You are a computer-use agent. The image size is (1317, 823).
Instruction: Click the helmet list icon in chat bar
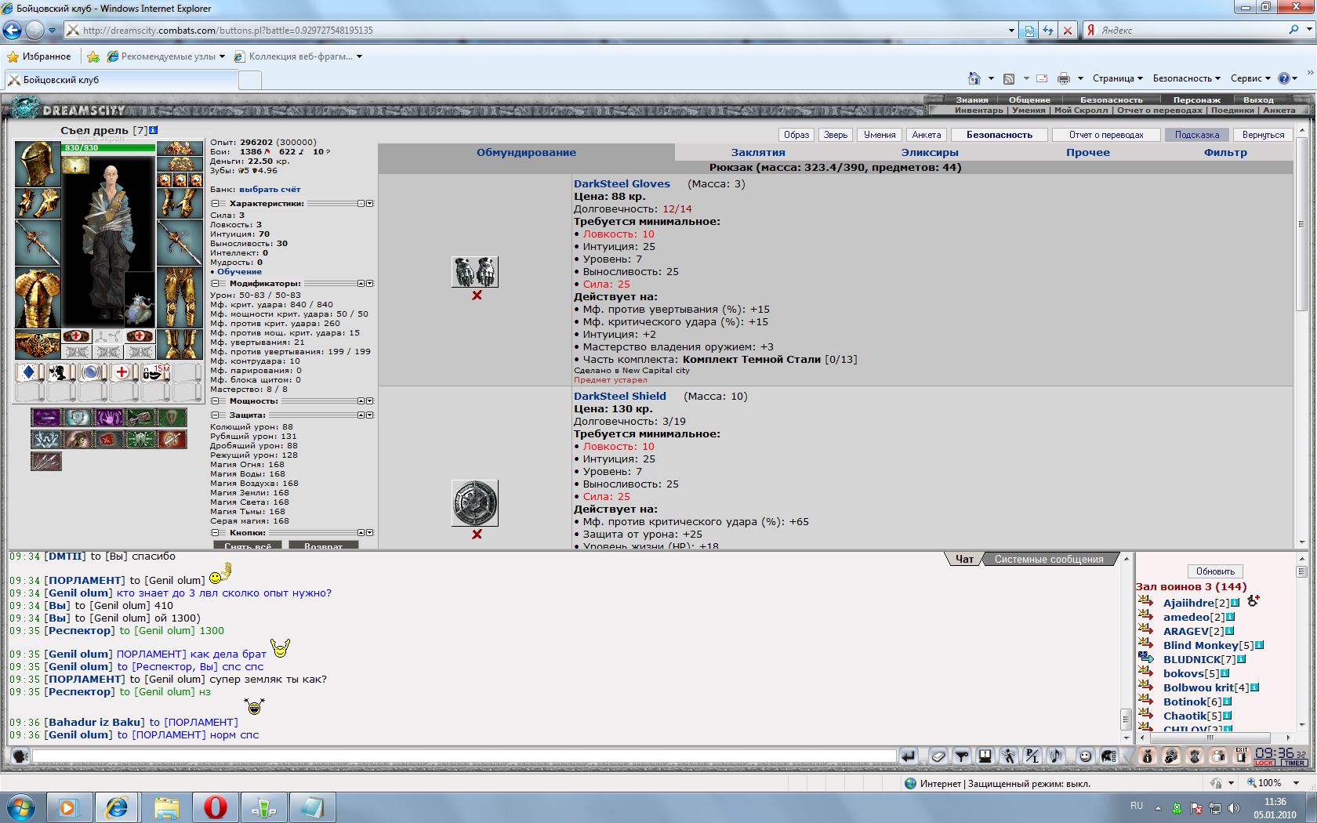point(1108,756)
